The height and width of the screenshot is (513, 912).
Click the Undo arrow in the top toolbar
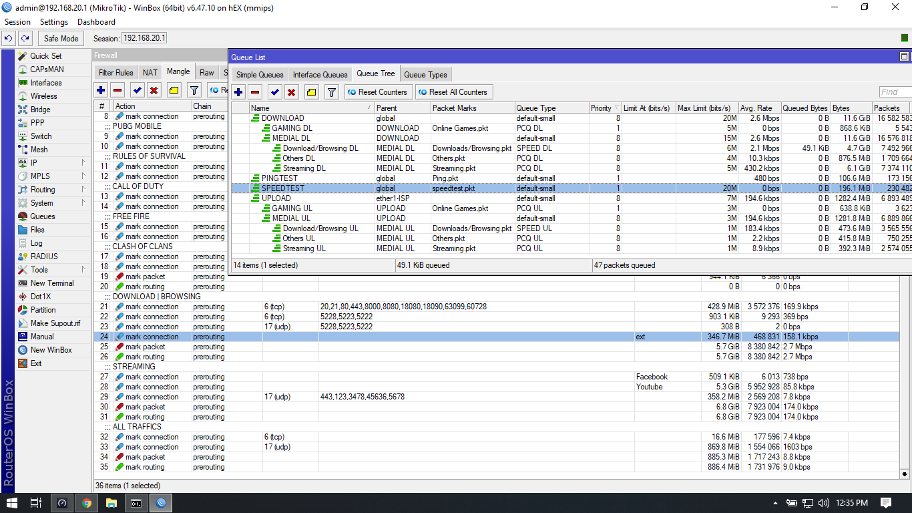9,39
